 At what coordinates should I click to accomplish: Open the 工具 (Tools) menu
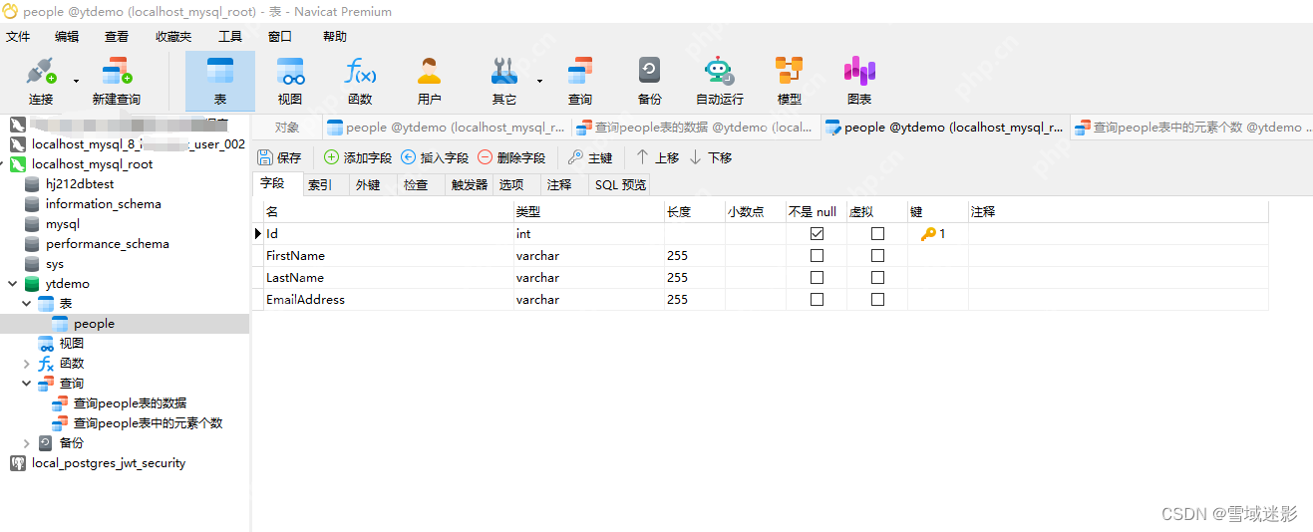(x=230, y=37)
